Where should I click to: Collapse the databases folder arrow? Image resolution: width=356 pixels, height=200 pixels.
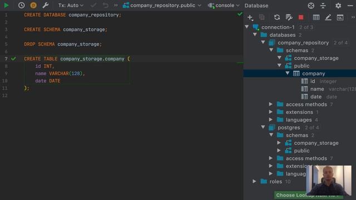point(255,34)
